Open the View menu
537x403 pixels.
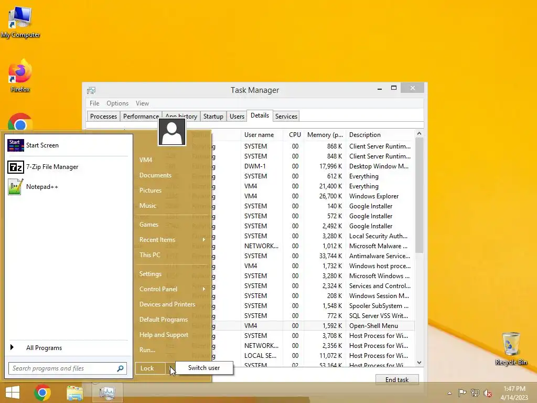click(x=142, y=103)
